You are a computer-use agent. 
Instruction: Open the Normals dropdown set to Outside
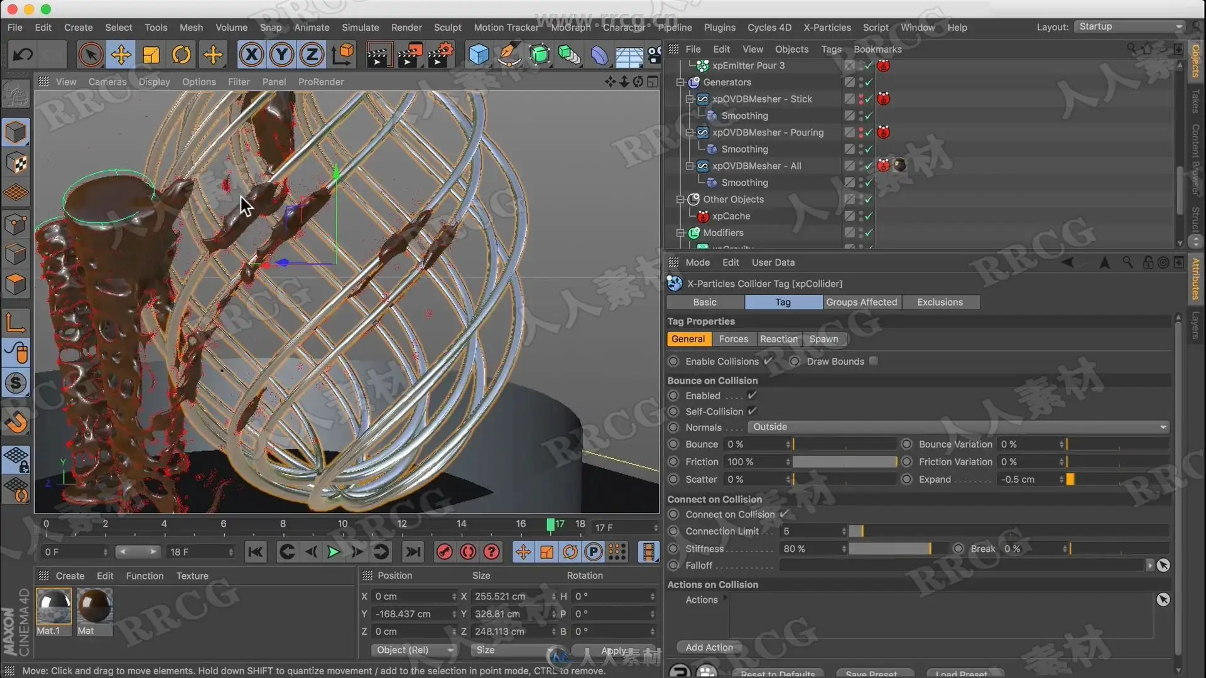pyautogui.click(x=958, y=427)
